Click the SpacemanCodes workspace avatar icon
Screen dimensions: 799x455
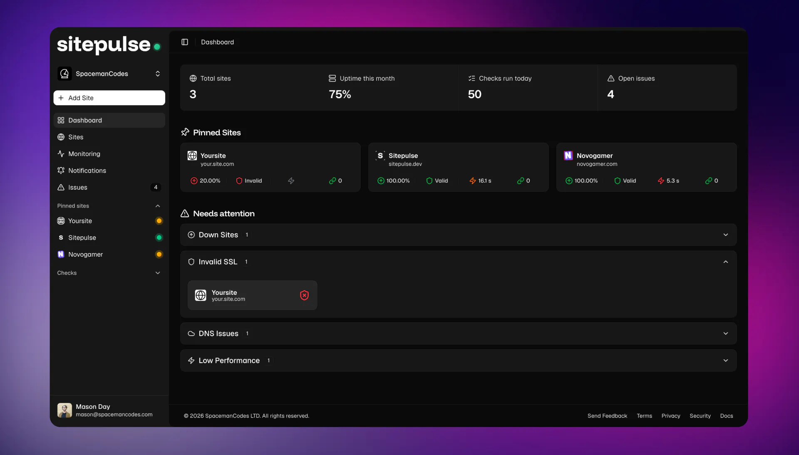pyautogui.click(x=65, y=74)
